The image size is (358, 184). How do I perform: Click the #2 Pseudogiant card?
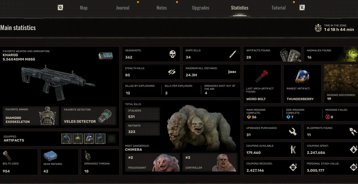152,162
